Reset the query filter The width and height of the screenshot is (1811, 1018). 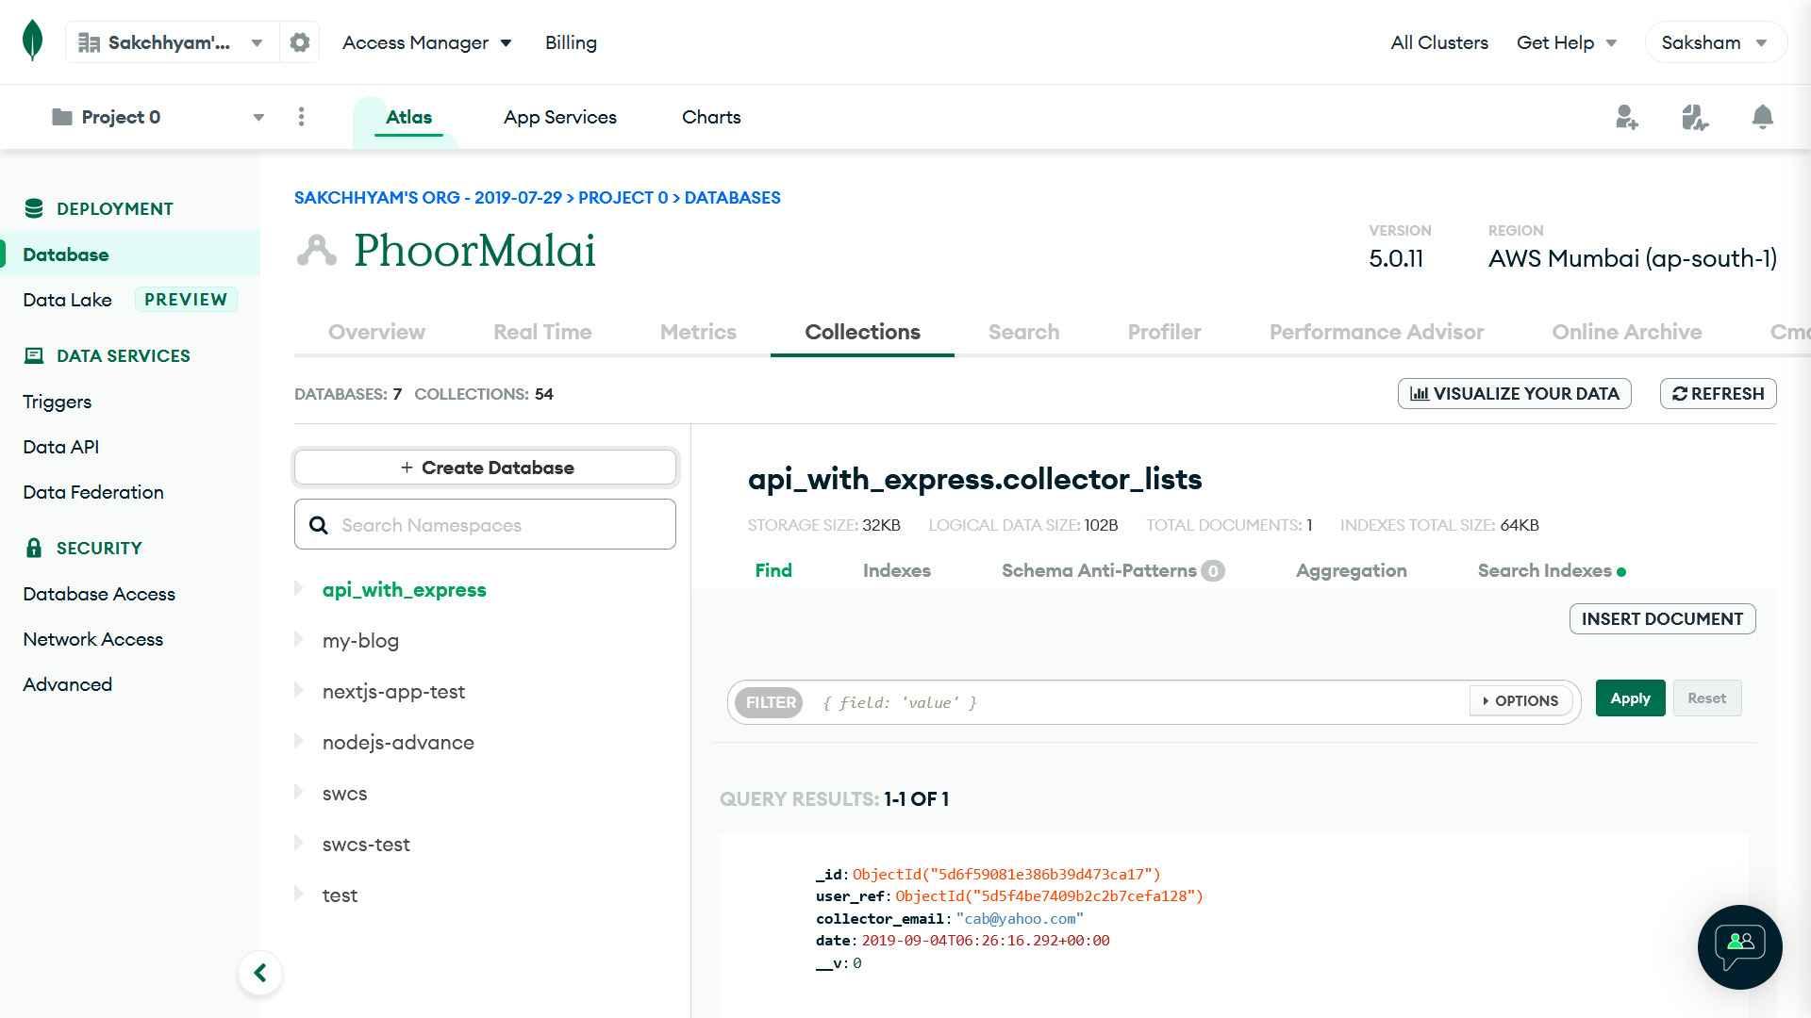click(x=1706, y=698)
